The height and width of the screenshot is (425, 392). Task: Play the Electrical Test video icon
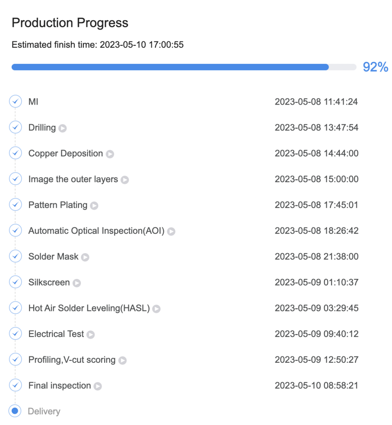pos(90,335)
